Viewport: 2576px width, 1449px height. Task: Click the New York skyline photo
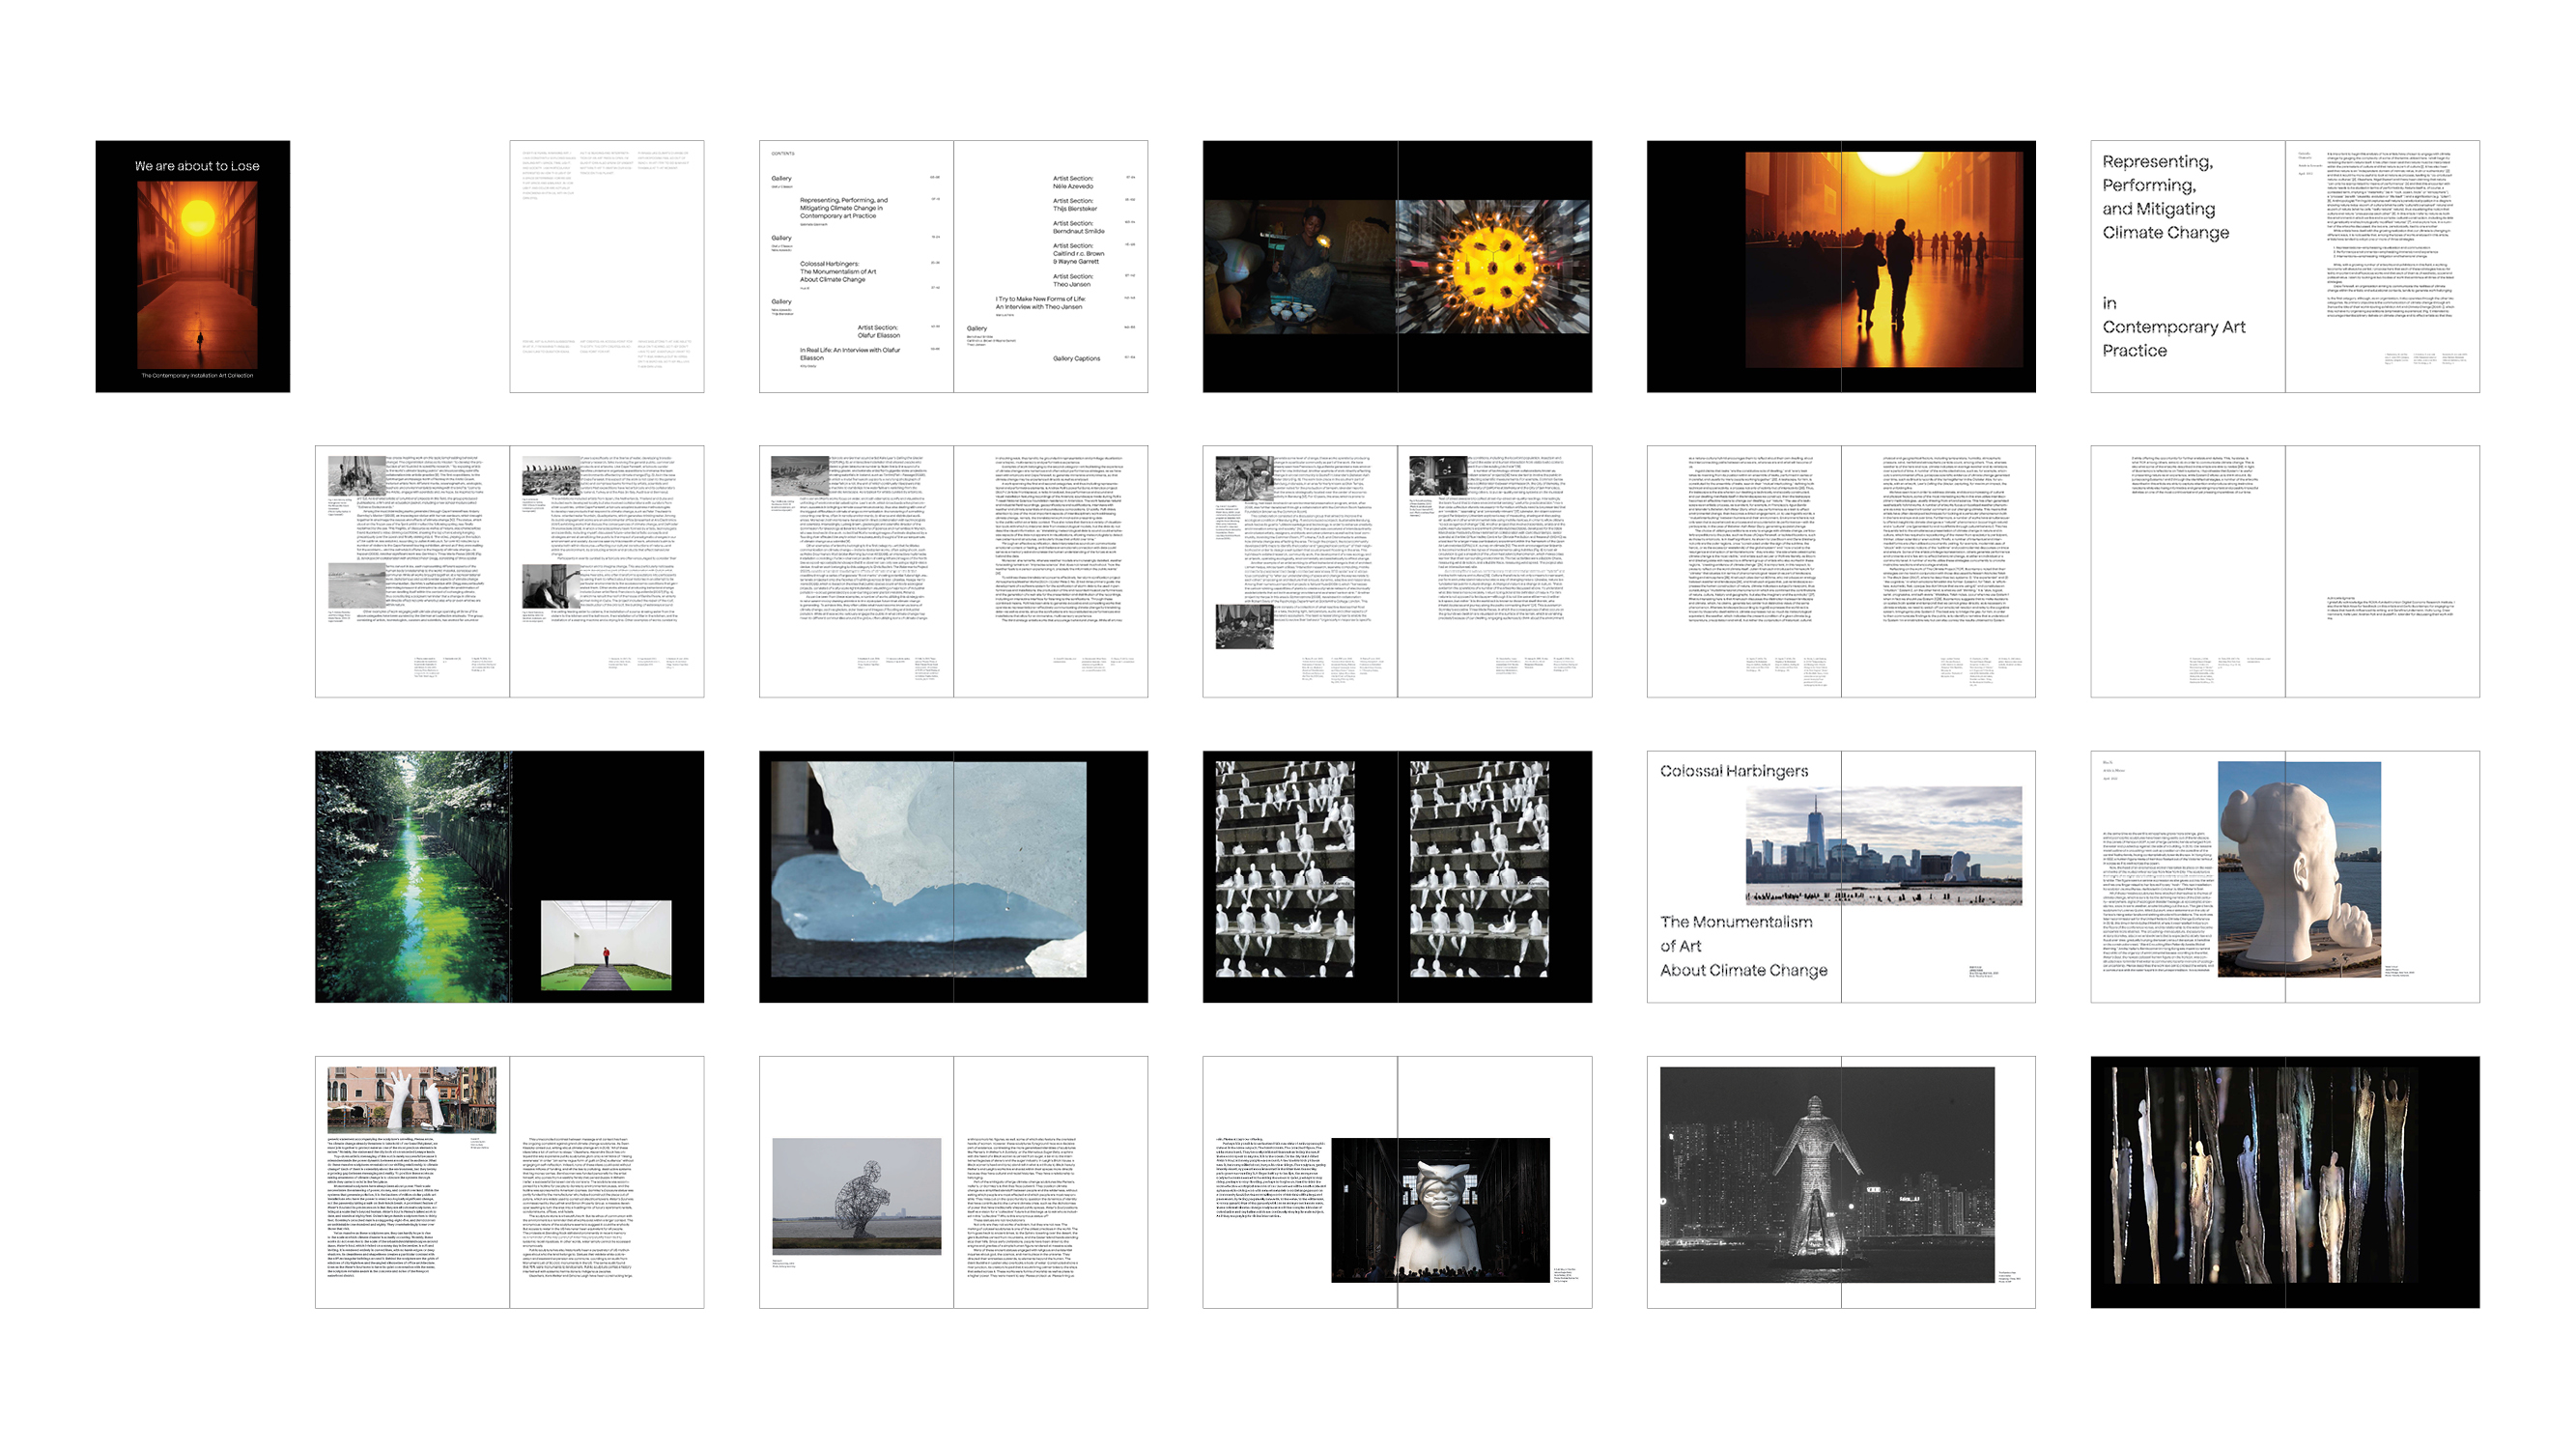(1883, 845)
